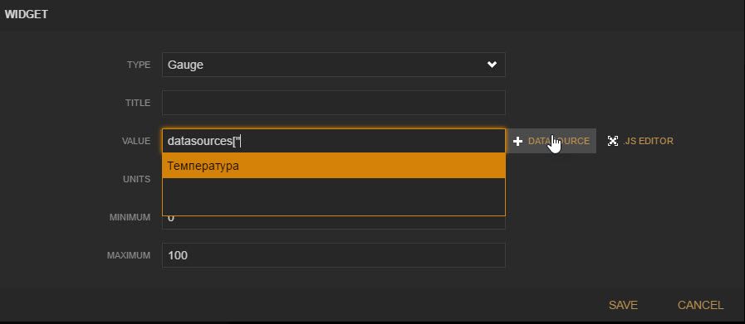Save the widget settings
The image size is (745, 324).
[623, 305]
